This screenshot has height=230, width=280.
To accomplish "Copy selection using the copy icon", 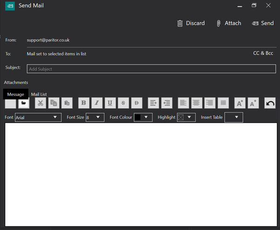I will [54, 103].
